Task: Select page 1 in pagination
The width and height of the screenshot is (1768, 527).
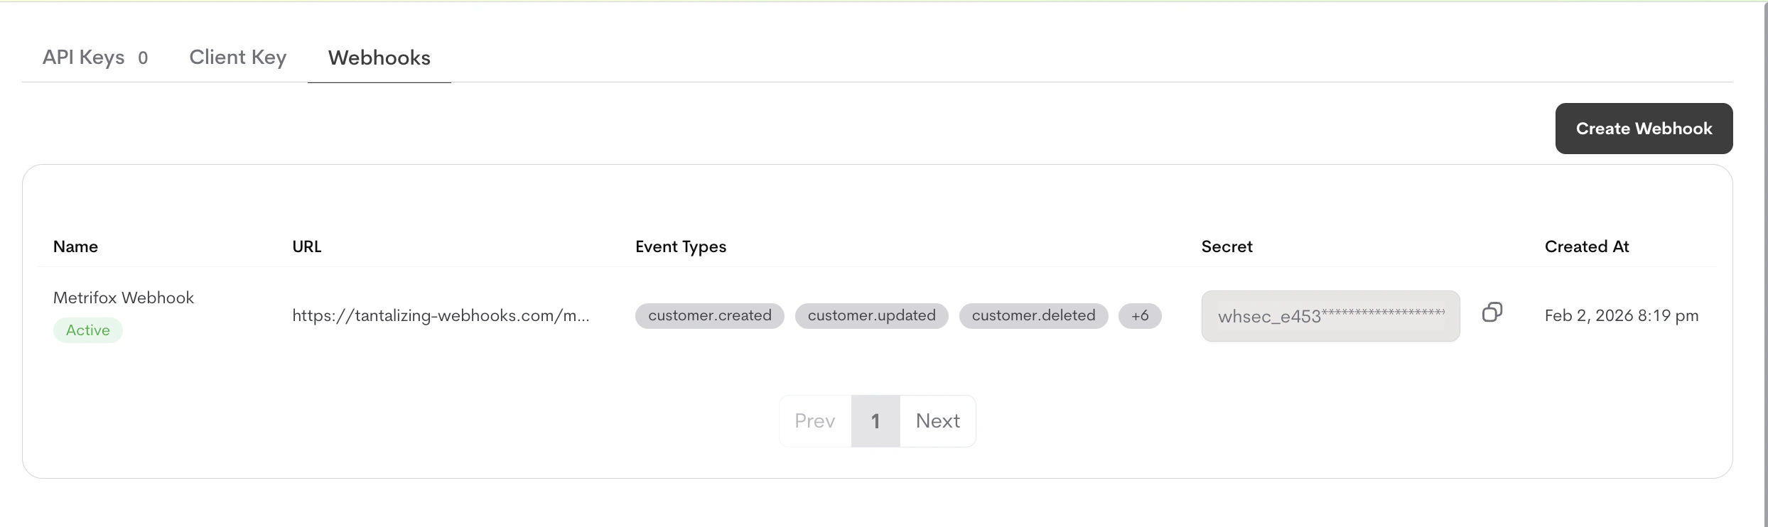Action: point(875,420)
